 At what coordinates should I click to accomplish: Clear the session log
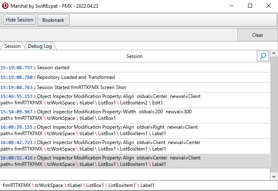coord(257,35)
